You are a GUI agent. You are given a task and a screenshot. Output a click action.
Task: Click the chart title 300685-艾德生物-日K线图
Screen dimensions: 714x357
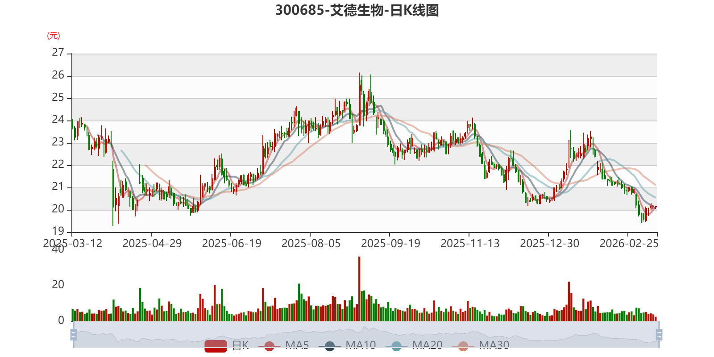357,10
